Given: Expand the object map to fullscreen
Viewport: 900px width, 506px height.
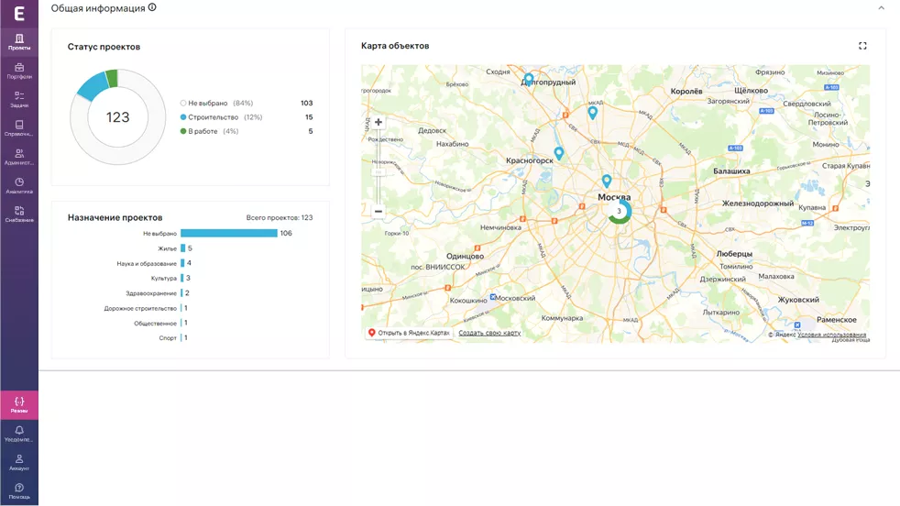Looking at the screenshot, I should click(x=862, y=46).
